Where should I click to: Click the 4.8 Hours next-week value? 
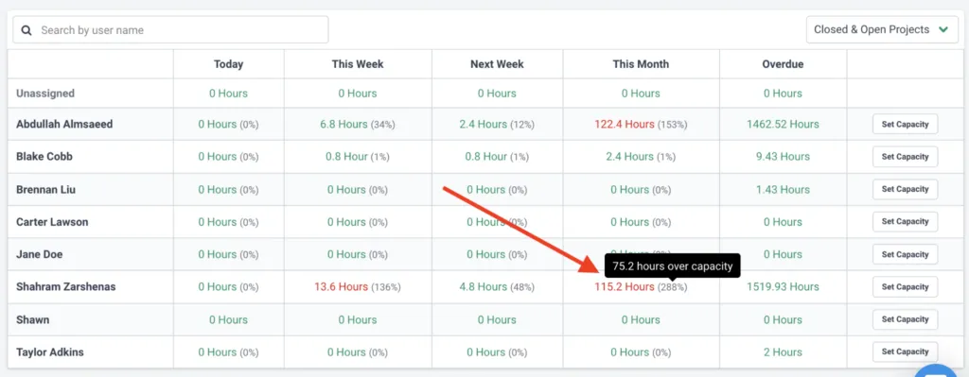pos(483,287)
